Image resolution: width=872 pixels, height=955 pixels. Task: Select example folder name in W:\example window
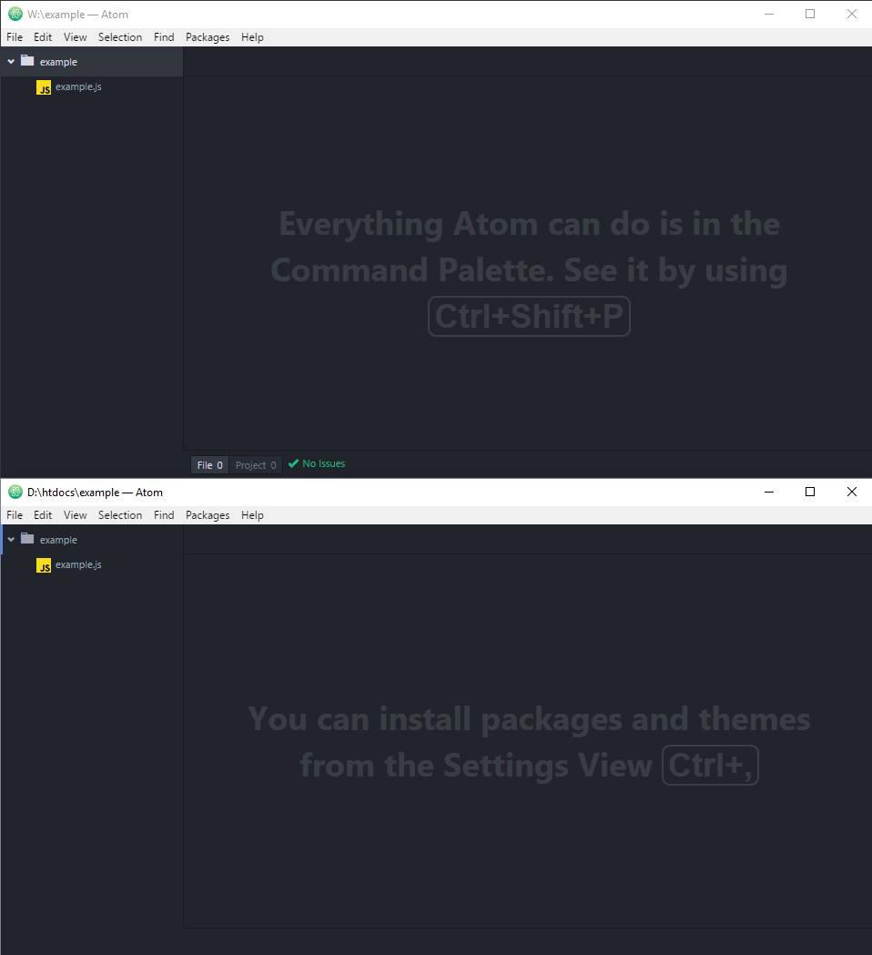click(x=58, y=62)
